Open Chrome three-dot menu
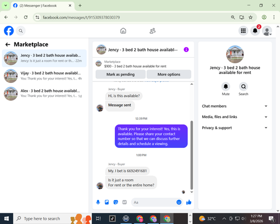The width and height of the screenshot is (280, 224). point(274,17)
